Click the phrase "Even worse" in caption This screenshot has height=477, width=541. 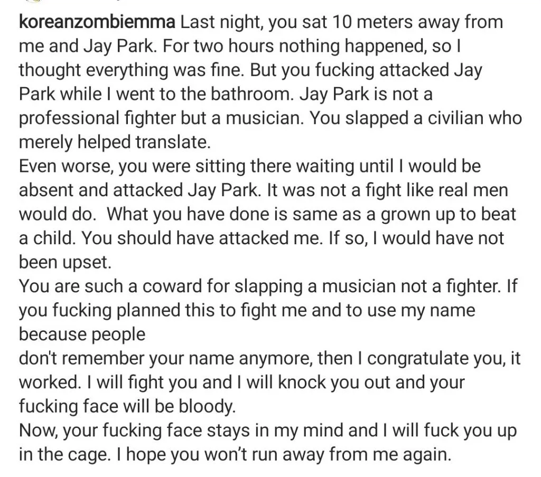tap(64, 167)
